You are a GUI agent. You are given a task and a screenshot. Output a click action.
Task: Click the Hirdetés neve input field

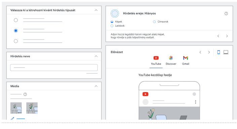tap(54, 67)
